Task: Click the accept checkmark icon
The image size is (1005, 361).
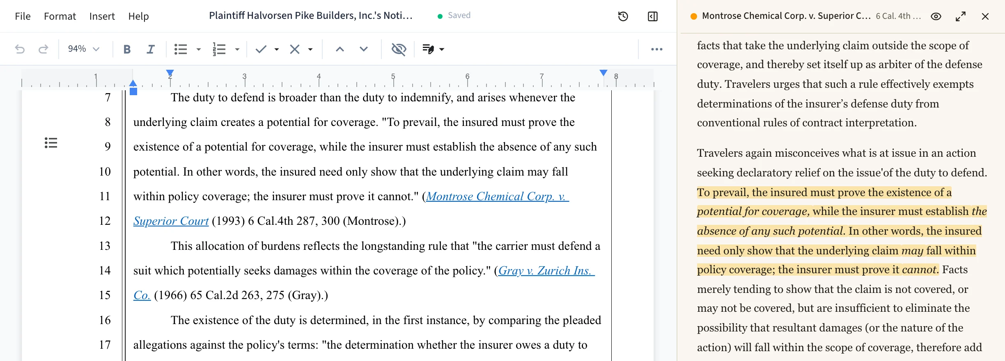Action: click(x=261, y=49)
